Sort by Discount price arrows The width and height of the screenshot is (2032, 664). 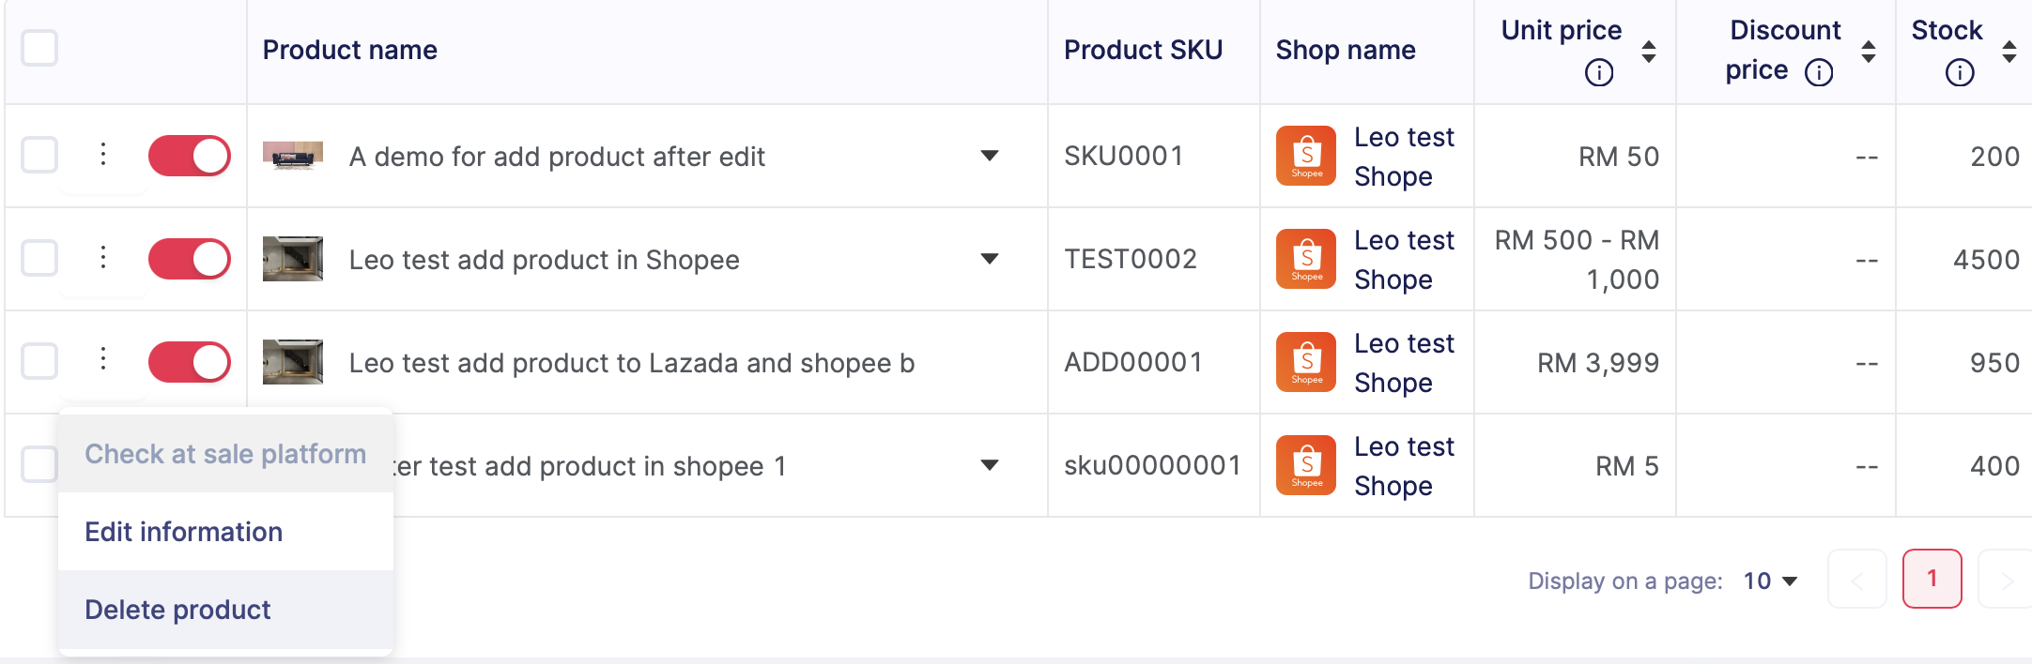click(1868, 51)
